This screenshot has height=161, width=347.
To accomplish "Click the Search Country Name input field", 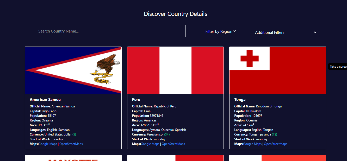I will coord(110,31).
